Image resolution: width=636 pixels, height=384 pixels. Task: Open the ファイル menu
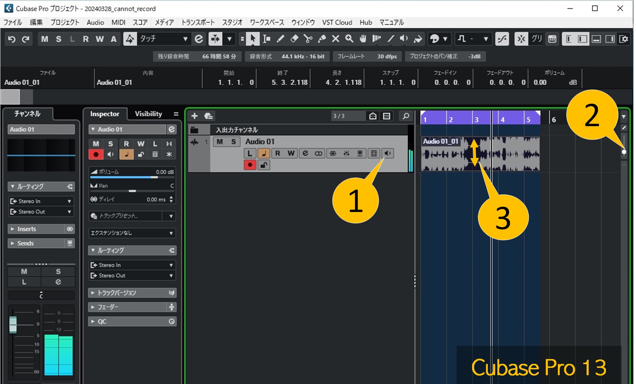click(x=13, y=22)
